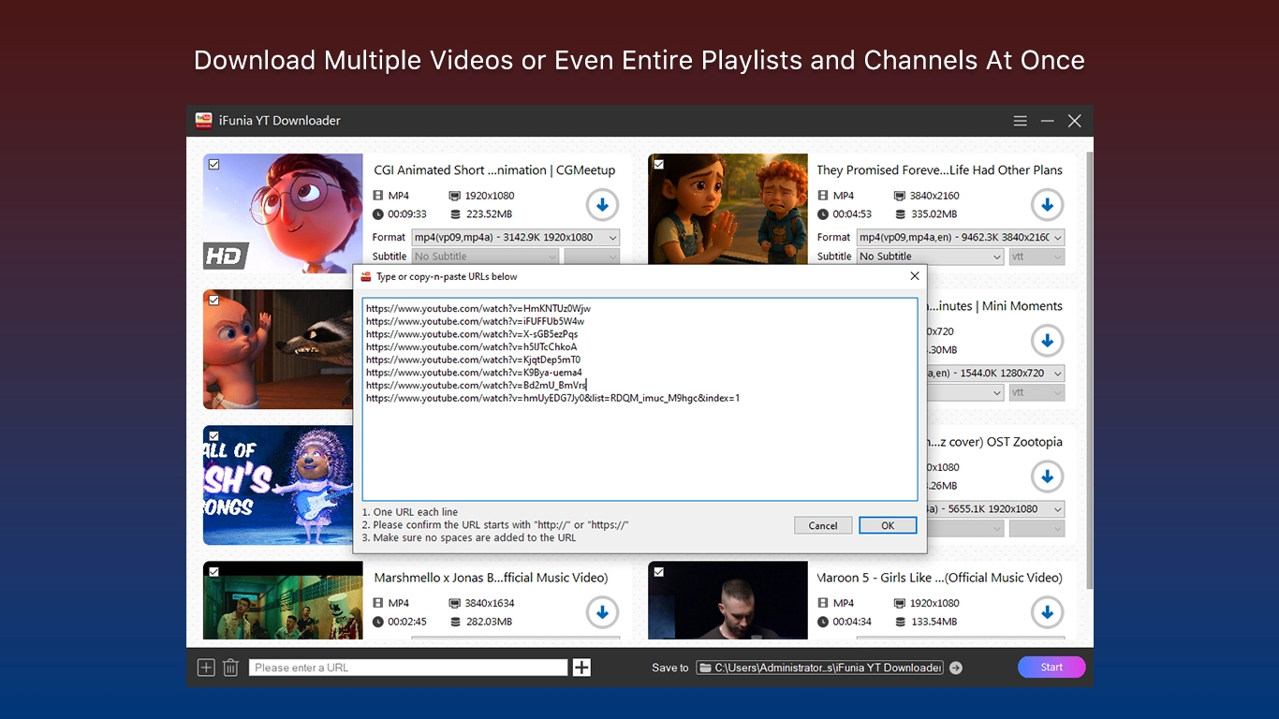Open Format dropdown for 'They Promised Forever'
The width and height of the screenshot is (1279, 719).
click(x=960, y=238)
